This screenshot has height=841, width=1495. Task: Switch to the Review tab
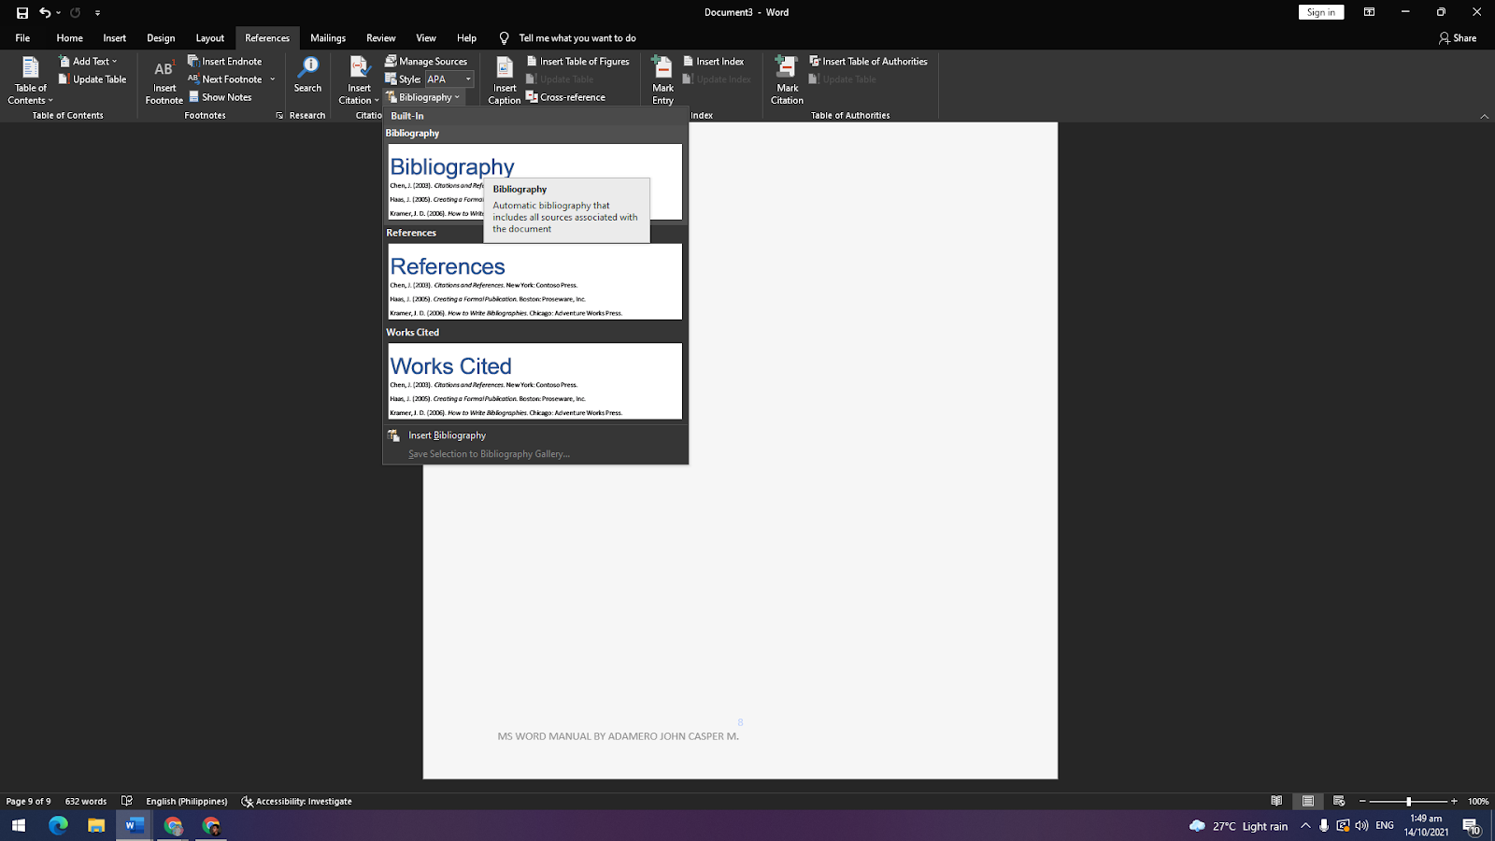[380, 38]
